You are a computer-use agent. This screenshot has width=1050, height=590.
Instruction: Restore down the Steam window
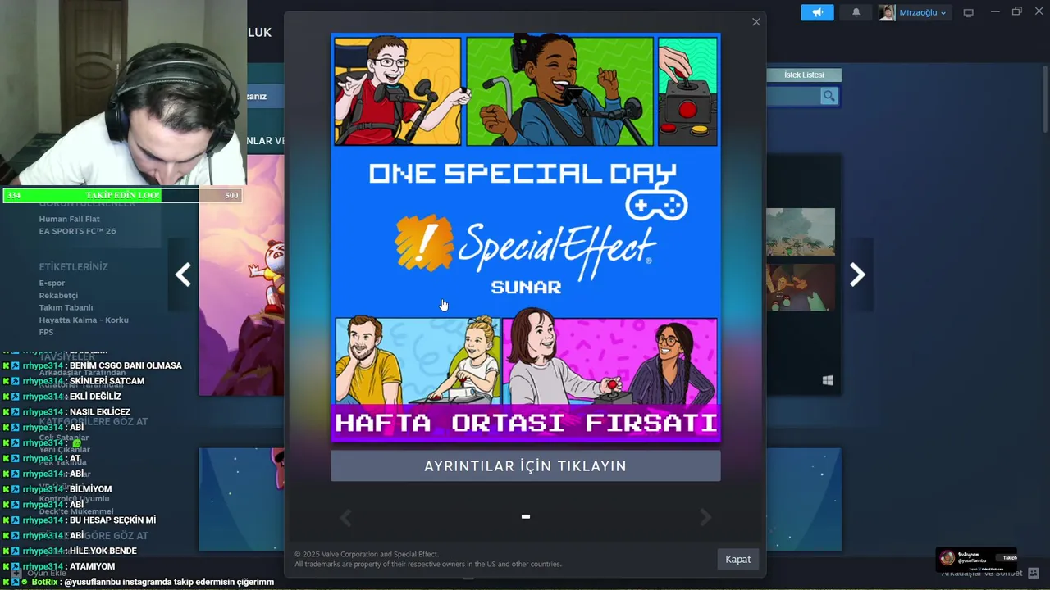click(1017, 11)
